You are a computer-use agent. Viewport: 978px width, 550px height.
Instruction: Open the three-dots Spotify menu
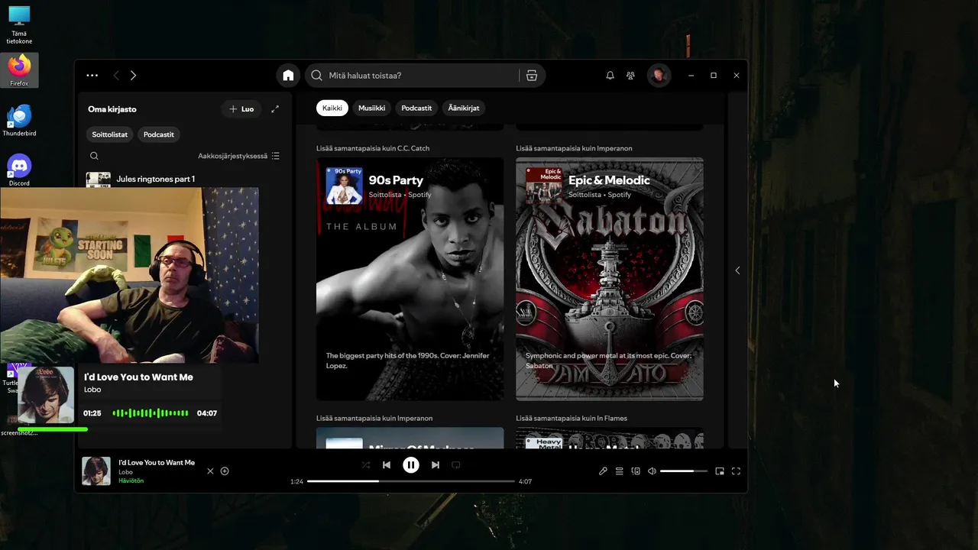click(x=92, y=76)
